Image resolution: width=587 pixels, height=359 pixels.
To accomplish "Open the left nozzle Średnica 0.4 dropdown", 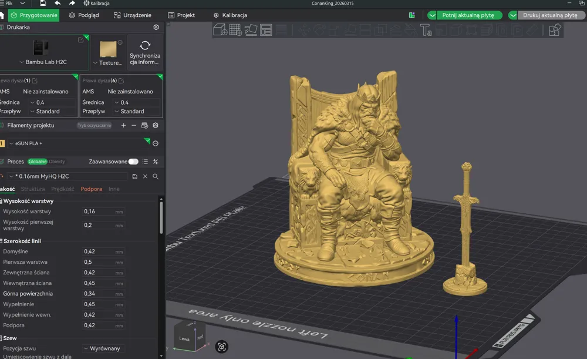I will point(53,102).
